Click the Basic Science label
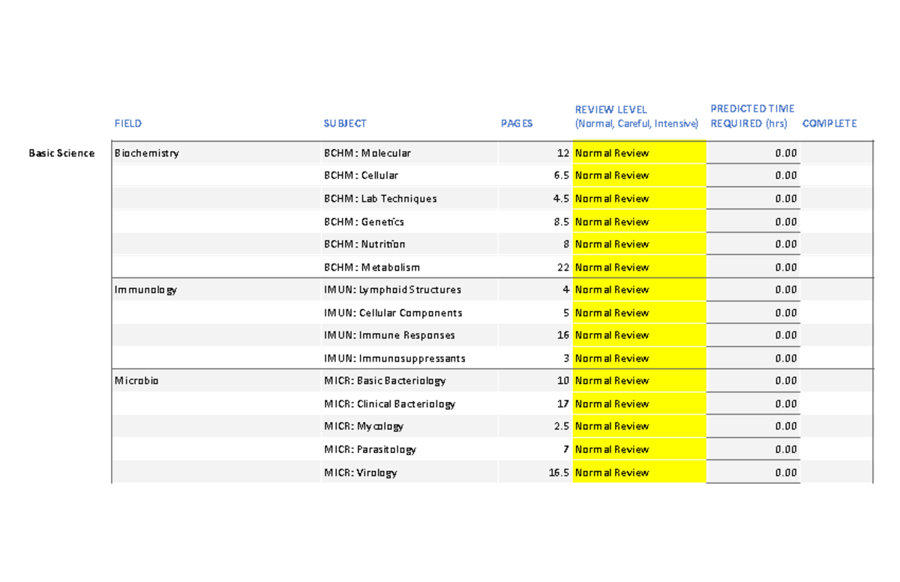Viewport: 900px width, 582px height. 61,152
